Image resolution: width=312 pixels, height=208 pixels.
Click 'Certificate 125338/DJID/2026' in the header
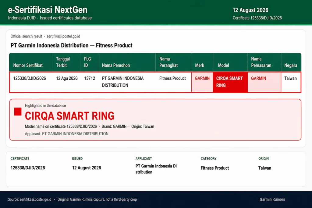[257, 18]
